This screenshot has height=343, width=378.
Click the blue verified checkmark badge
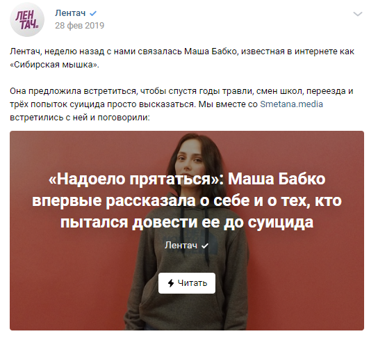point(93,13)
